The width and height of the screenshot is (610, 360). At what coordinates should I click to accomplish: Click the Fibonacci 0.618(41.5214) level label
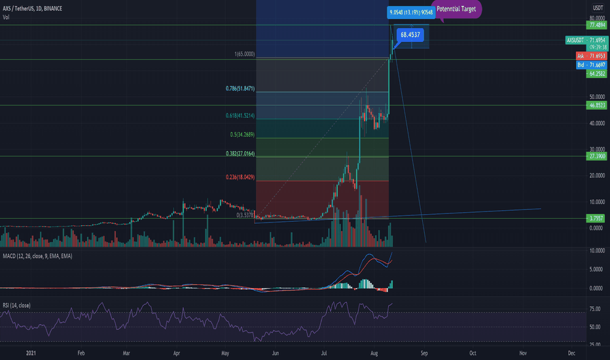[240, 116]
